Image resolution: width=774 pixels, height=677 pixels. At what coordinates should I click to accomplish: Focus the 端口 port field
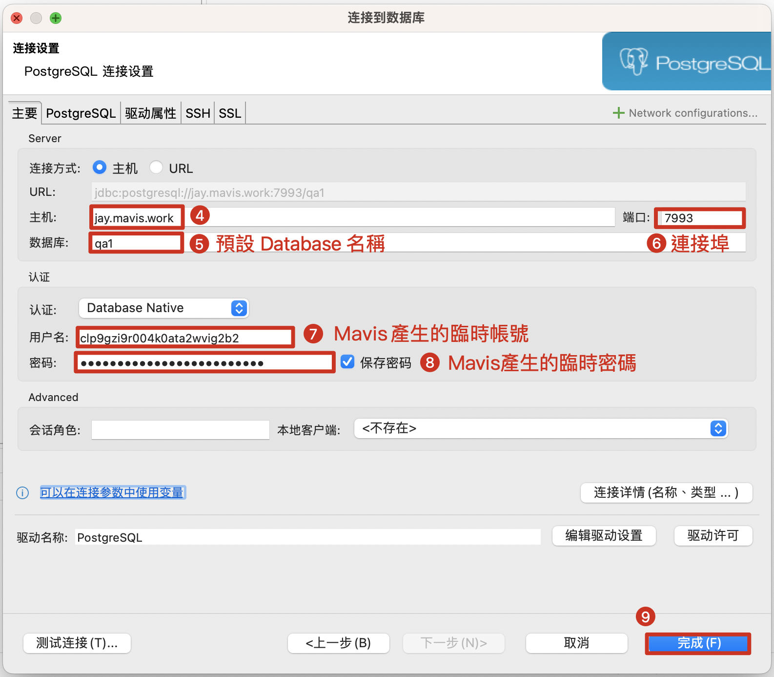[700, 218]
